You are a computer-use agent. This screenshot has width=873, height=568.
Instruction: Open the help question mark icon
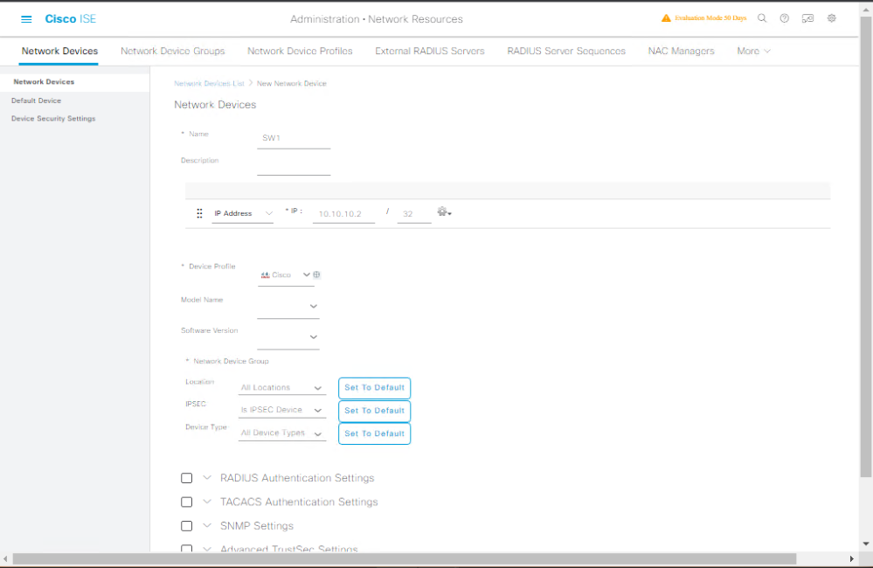(x=784, y=18)
